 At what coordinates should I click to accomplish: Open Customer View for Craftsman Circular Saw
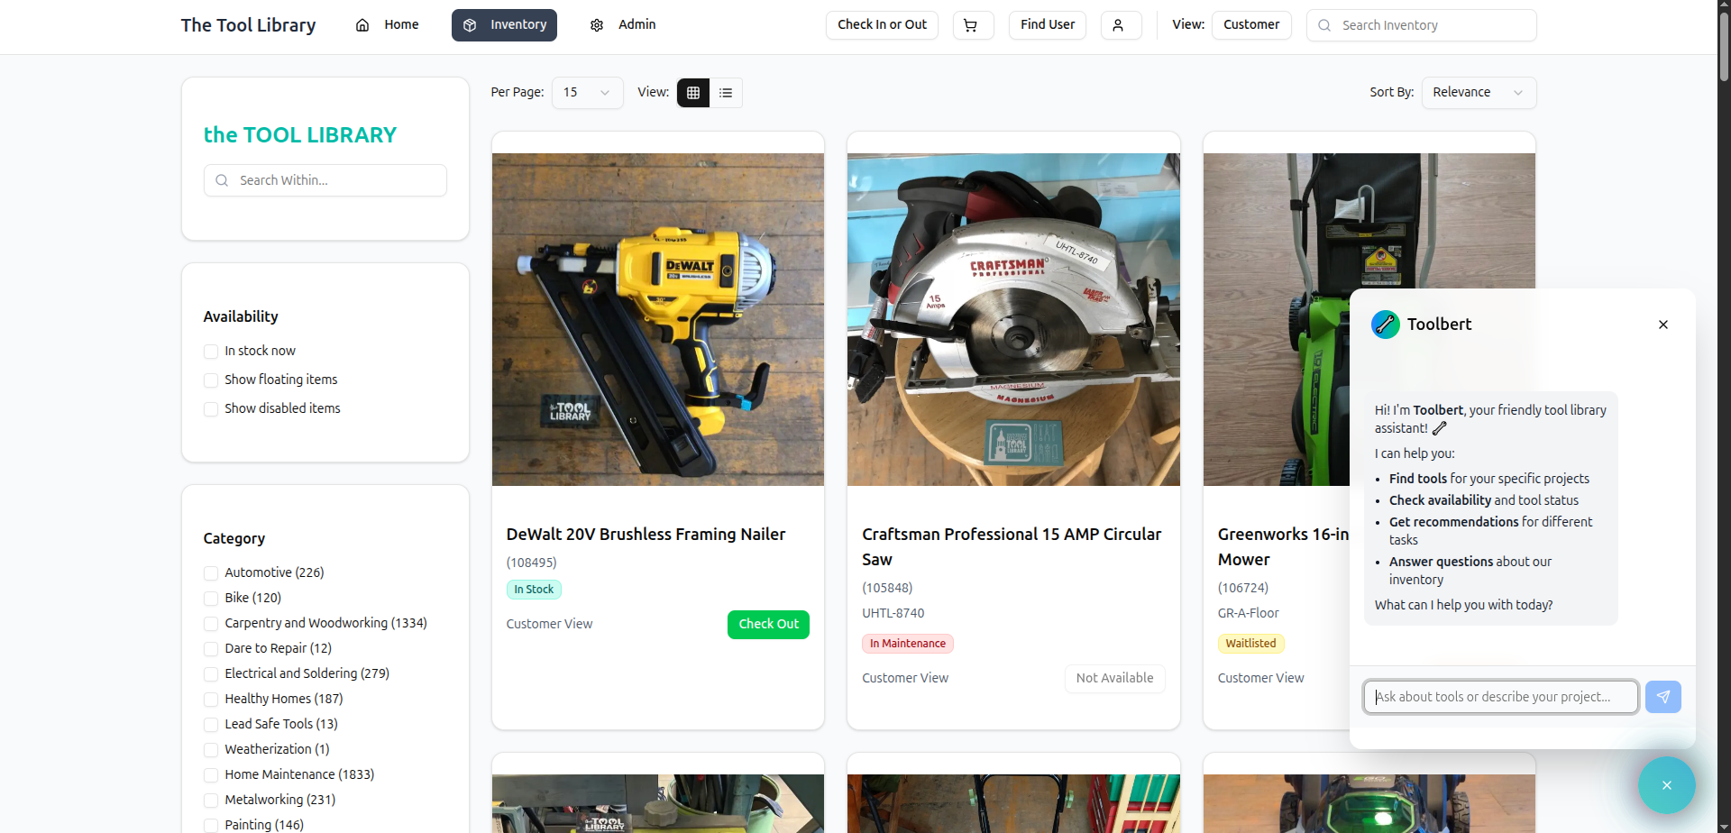click(905, 679)
